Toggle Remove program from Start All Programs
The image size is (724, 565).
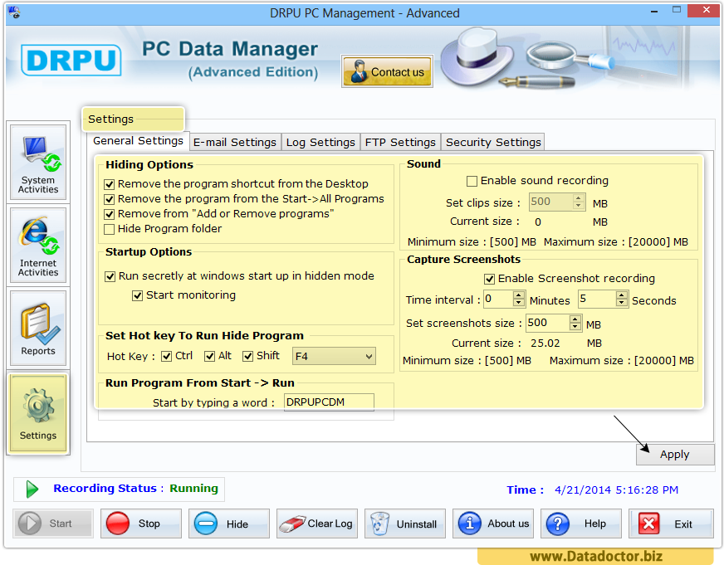(x=110, y=199)
